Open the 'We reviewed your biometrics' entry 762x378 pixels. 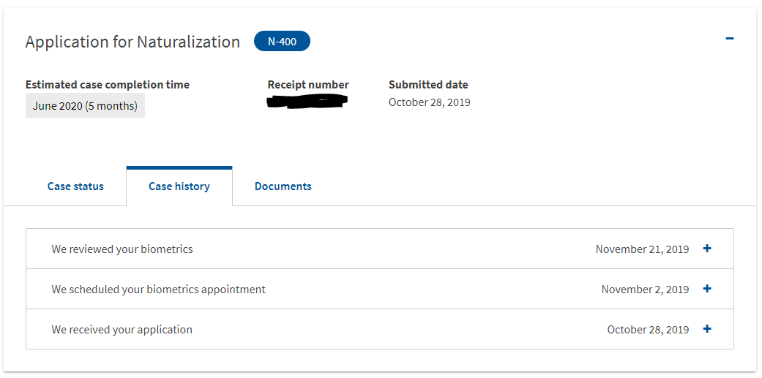click(380, 249)
